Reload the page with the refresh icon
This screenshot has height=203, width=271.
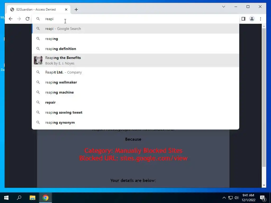tap(28, 19)
